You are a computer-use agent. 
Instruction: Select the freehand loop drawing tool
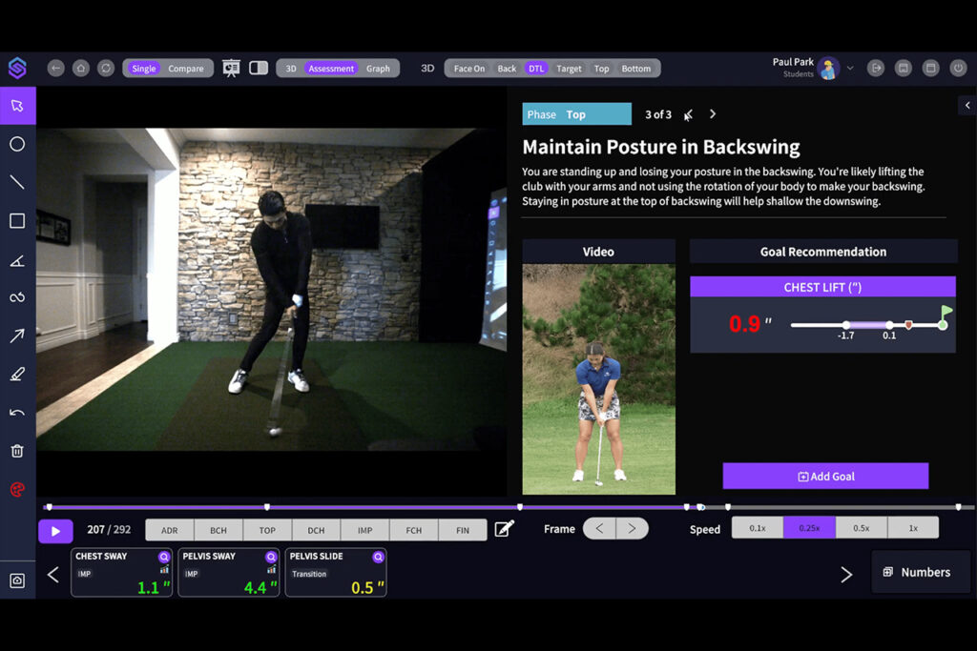(17, 297)
